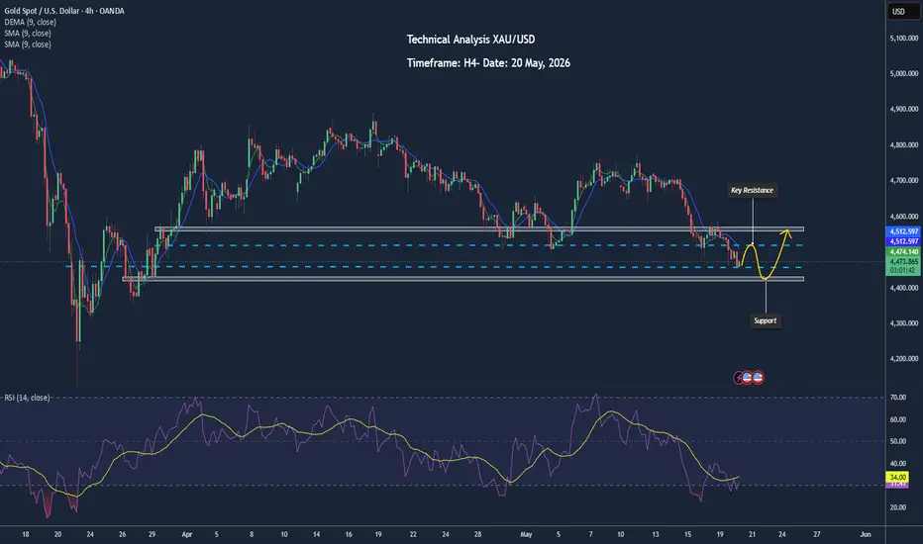Viewport: 923px width, 544px height.
Task: Click the Support label
Action: (766, 320)
